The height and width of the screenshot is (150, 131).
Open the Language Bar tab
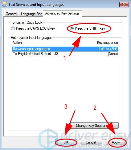pyautogui.click(x=31, y=14)
